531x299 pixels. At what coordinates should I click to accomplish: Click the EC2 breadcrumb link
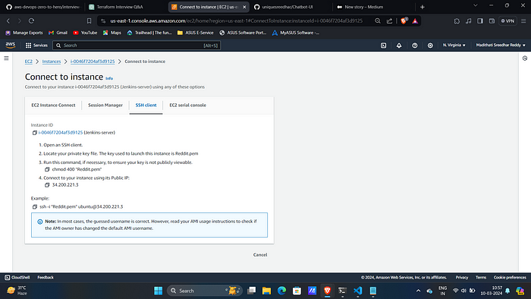(29, 61)
